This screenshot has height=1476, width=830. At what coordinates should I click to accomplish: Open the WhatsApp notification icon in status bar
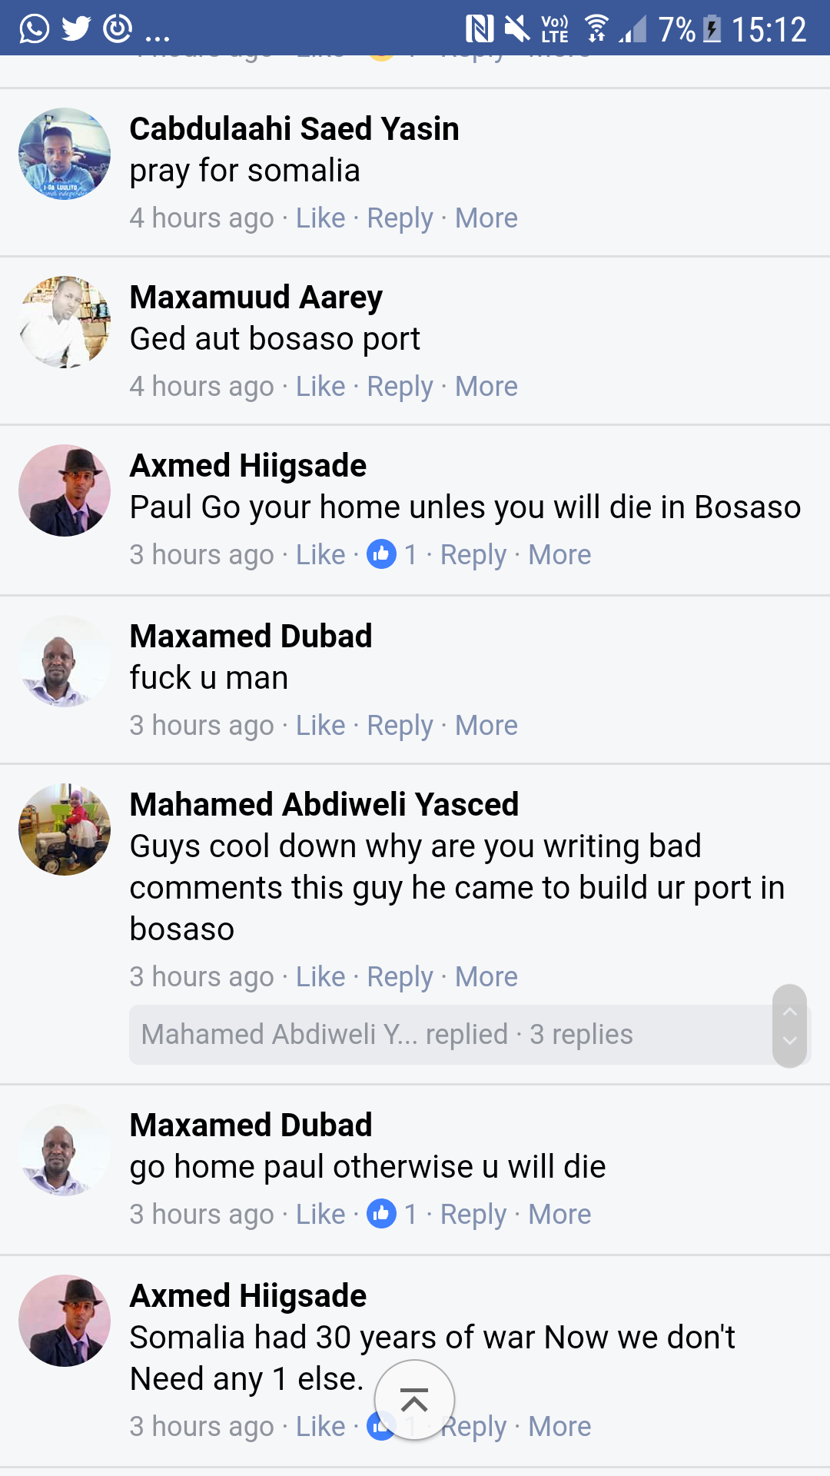(34, 29)
